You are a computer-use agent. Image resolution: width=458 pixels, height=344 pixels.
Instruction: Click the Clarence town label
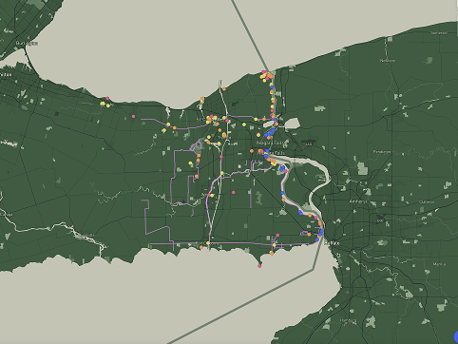point(428,202)
